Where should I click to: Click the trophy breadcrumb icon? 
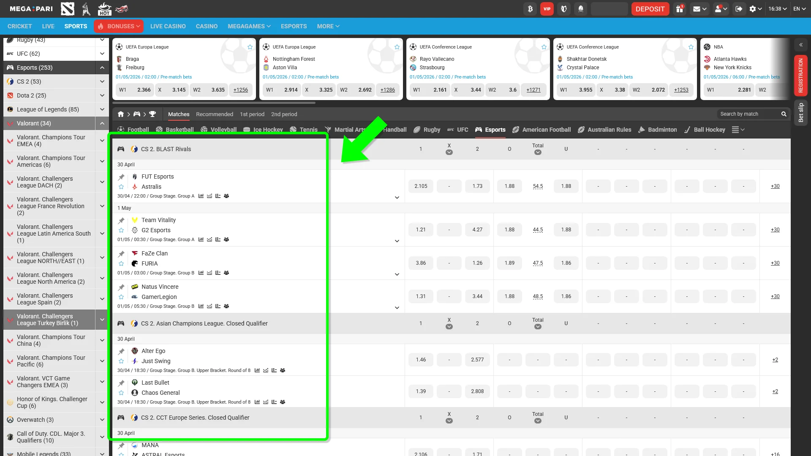coord(152,114)
